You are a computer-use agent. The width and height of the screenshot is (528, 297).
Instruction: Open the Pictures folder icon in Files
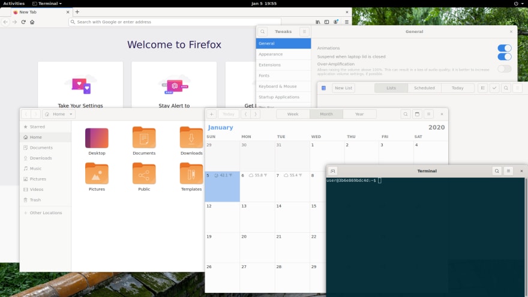click(x=97, y=173)
